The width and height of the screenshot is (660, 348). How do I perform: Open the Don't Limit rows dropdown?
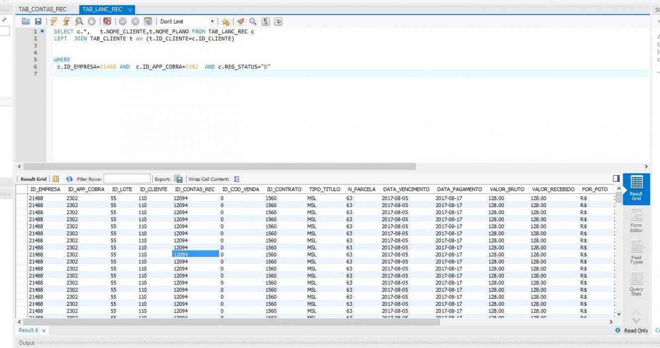click(x=188, y=21)
